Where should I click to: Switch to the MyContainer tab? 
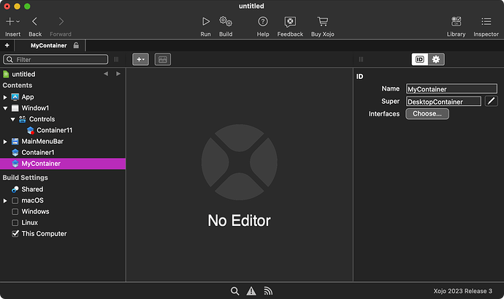coord(49,45)
